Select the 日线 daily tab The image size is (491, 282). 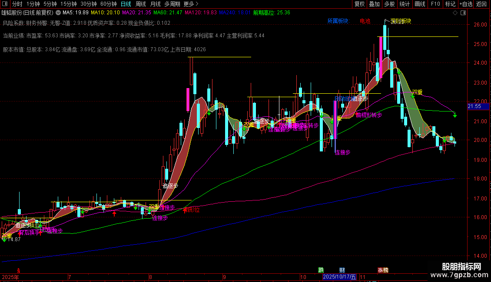[126, 4]
